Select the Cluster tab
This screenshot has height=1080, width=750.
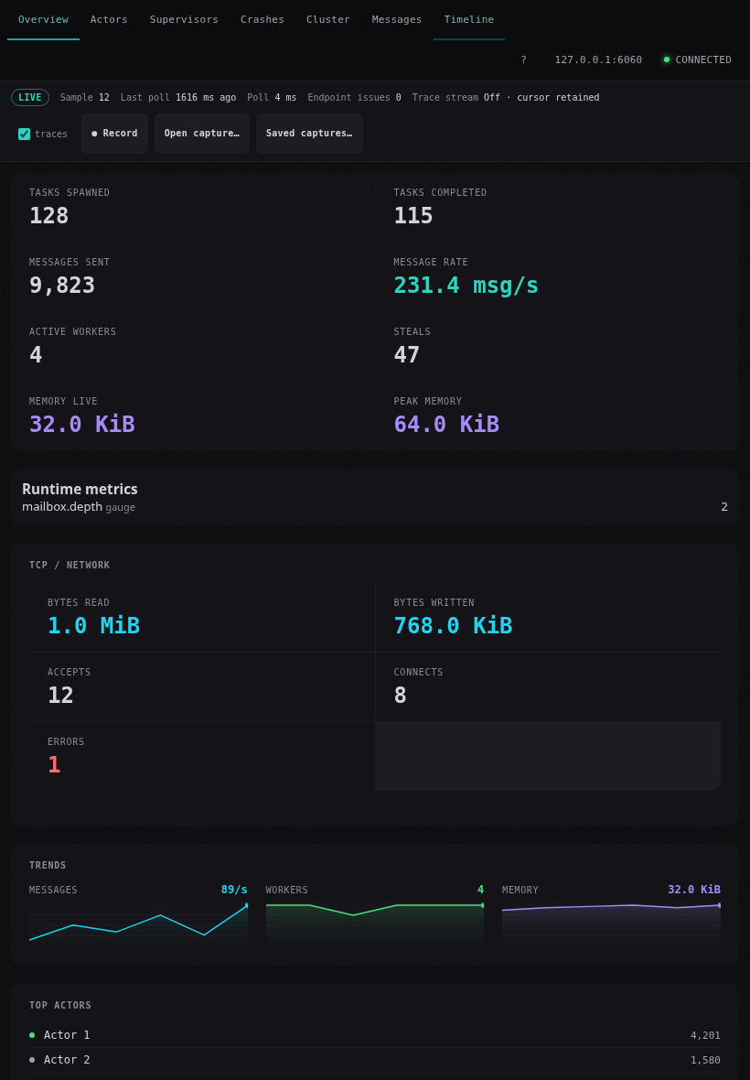pyautogui.click(x=328, y=20)
